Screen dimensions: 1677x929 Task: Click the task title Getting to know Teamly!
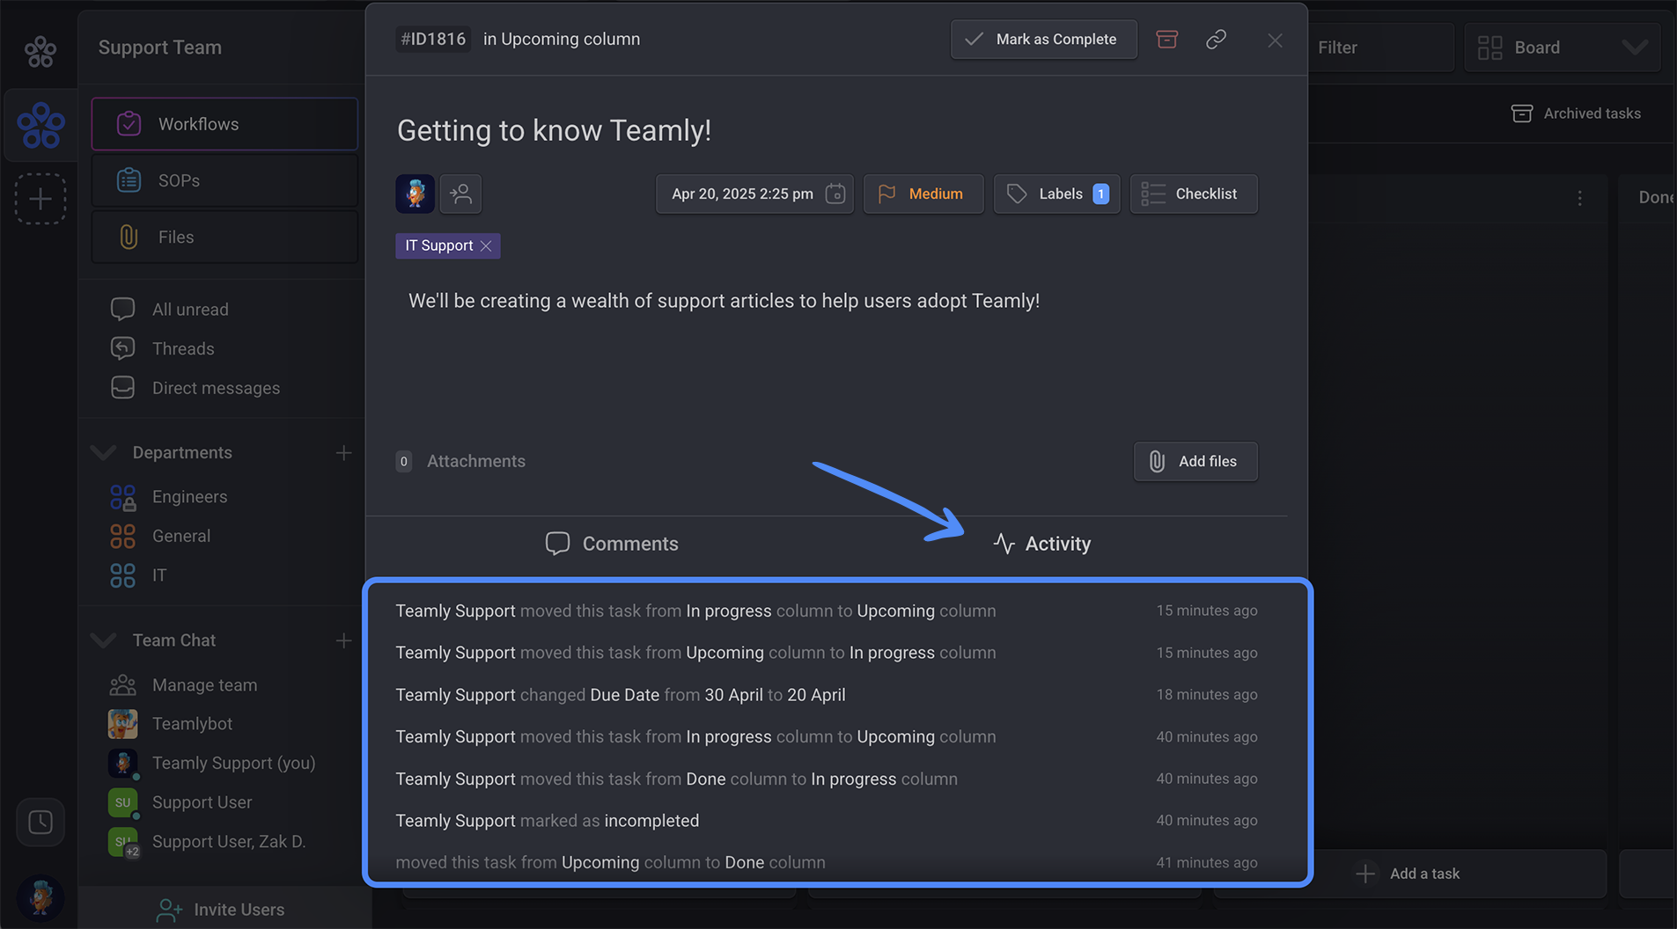(554, 130)
